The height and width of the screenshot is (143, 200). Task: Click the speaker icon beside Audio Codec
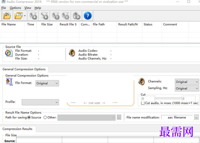[x=72, y=53]
